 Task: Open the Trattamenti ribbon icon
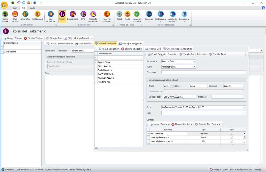pyautogui.click(x=38, y=16)
